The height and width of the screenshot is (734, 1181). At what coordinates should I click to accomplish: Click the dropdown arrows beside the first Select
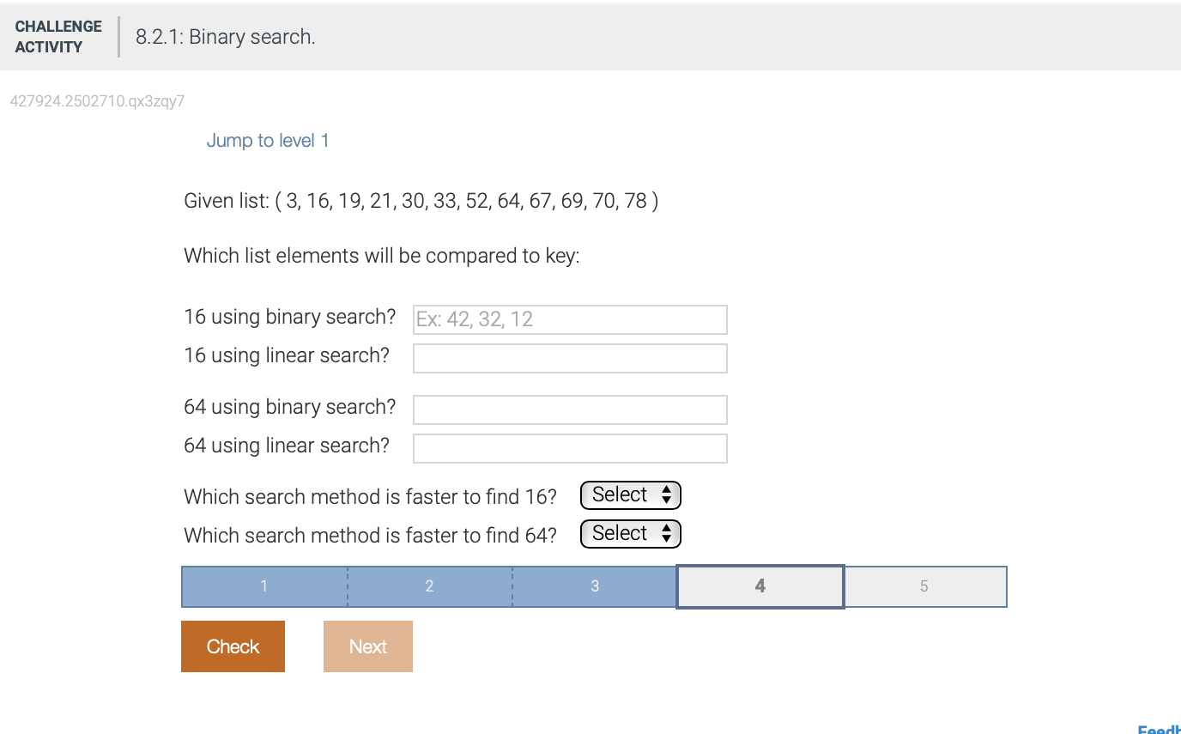click(x=667, y=494)
